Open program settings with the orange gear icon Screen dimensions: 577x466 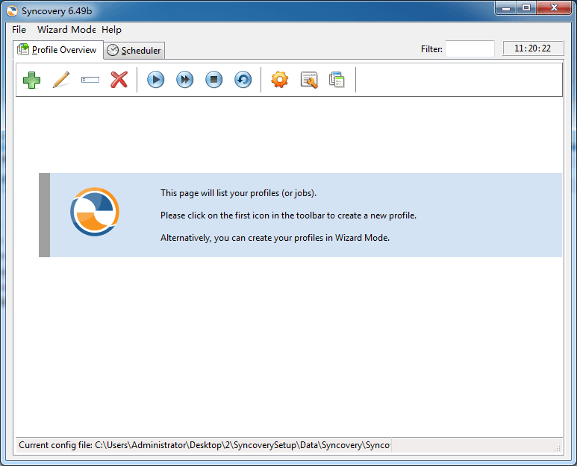[280, 80]
